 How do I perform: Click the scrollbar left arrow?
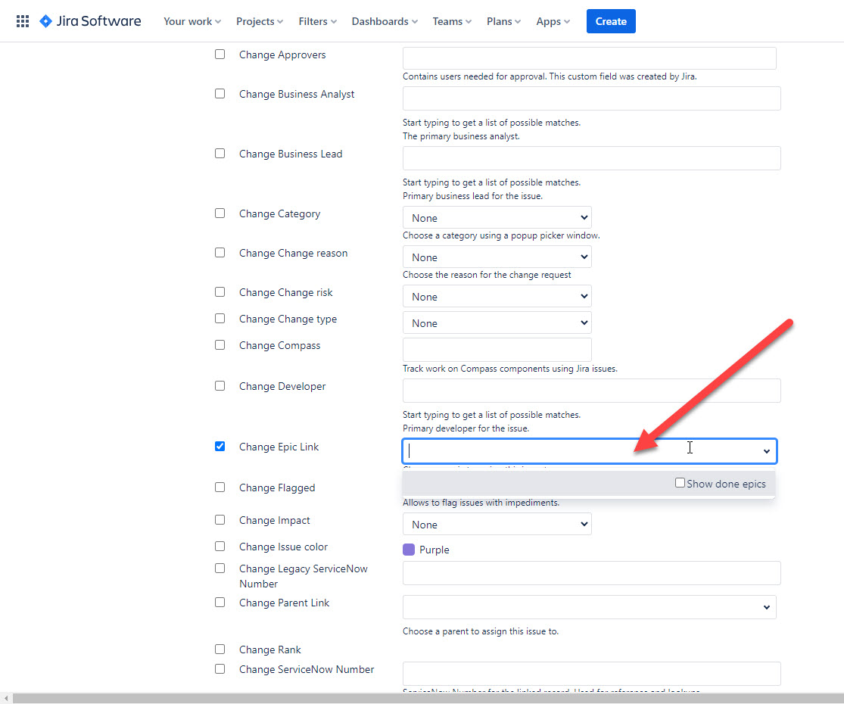(6, 698)
